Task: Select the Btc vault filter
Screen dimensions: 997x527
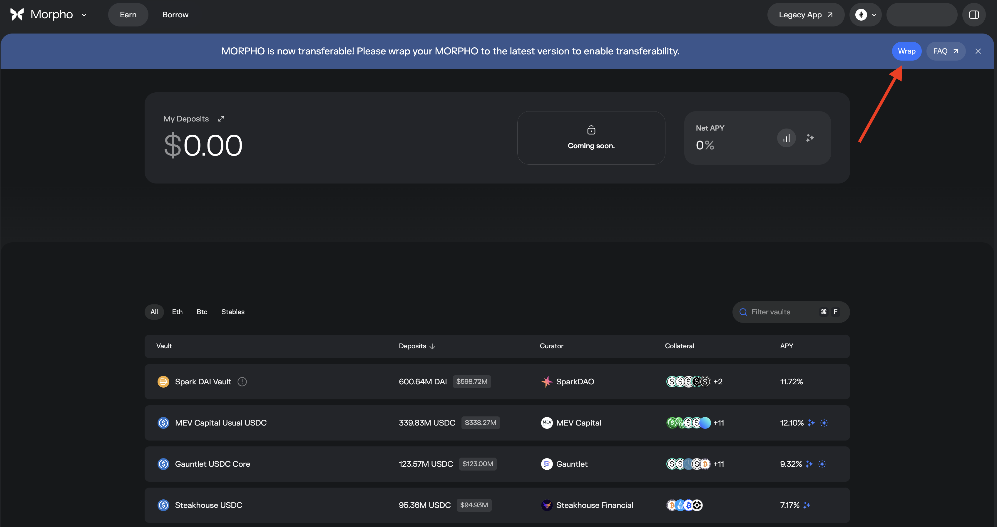Action: [x=202, y=312]
